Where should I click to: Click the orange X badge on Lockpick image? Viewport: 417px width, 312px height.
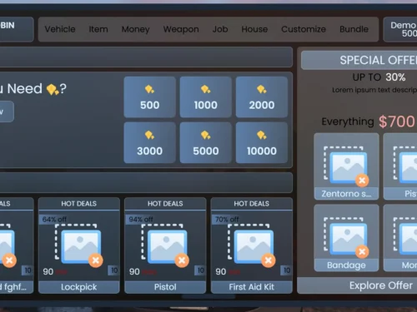(96, 260)
